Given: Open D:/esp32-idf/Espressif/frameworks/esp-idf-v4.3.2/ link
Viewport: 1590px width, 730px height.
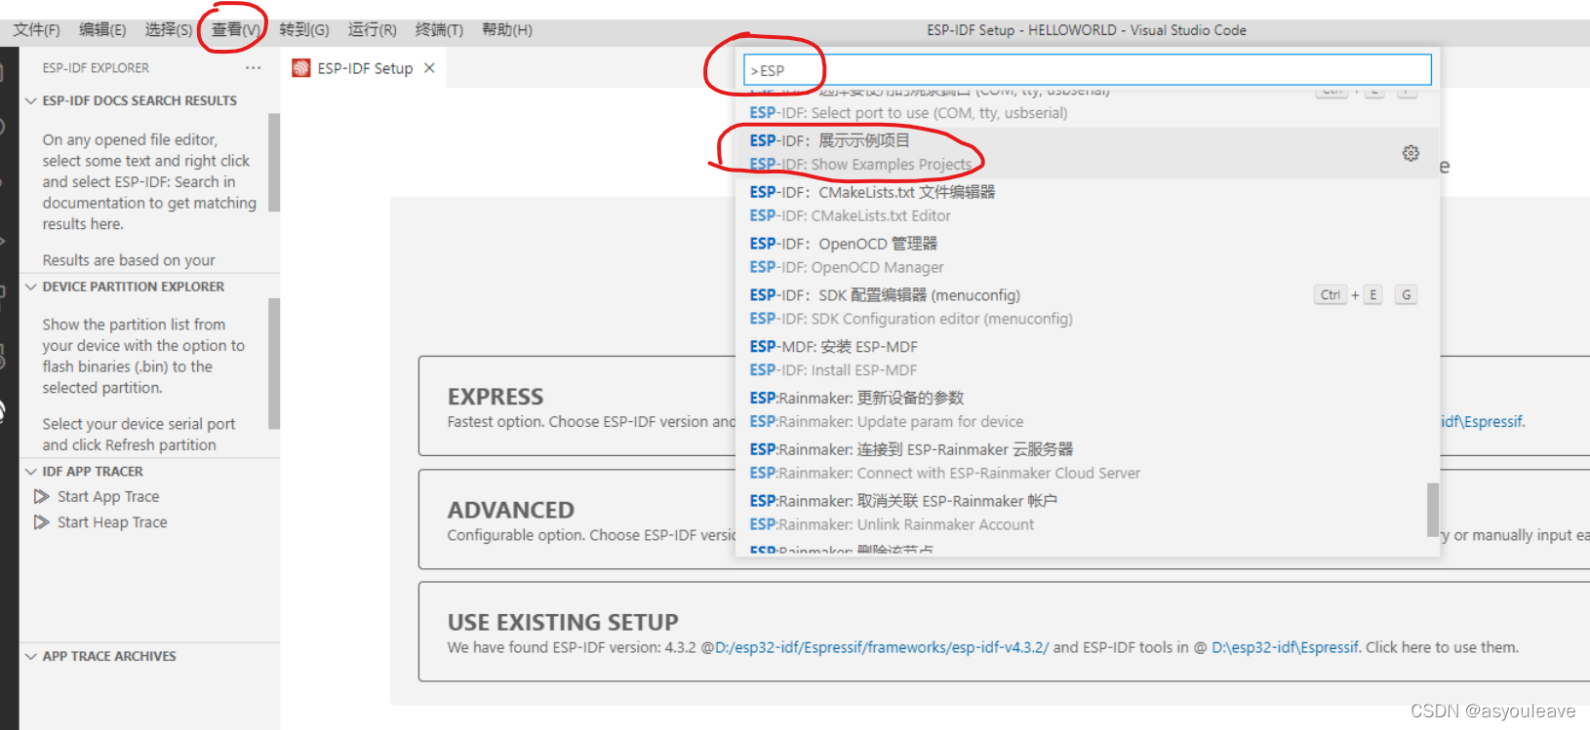Looking at the screenshot, I should (882, 648).
